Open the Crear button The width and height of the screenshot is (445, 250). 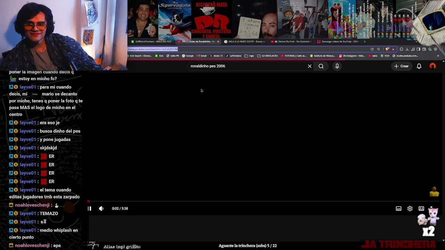point(401,66)
